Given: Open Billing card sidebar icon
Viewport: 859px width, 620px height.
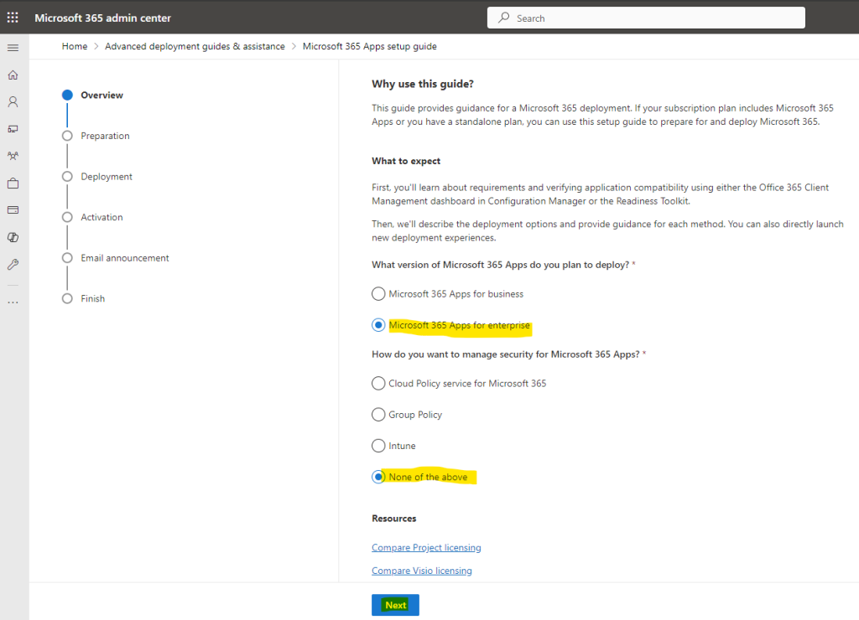Looking at the screenshot, I should click(x=13, y=210).
